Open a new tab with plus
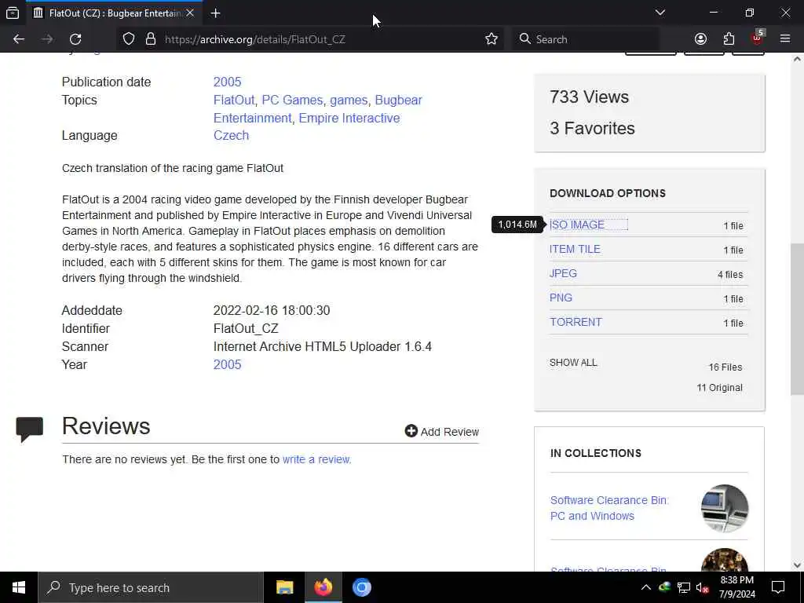Viewport: 804px width, 603px height. (215, 13)
